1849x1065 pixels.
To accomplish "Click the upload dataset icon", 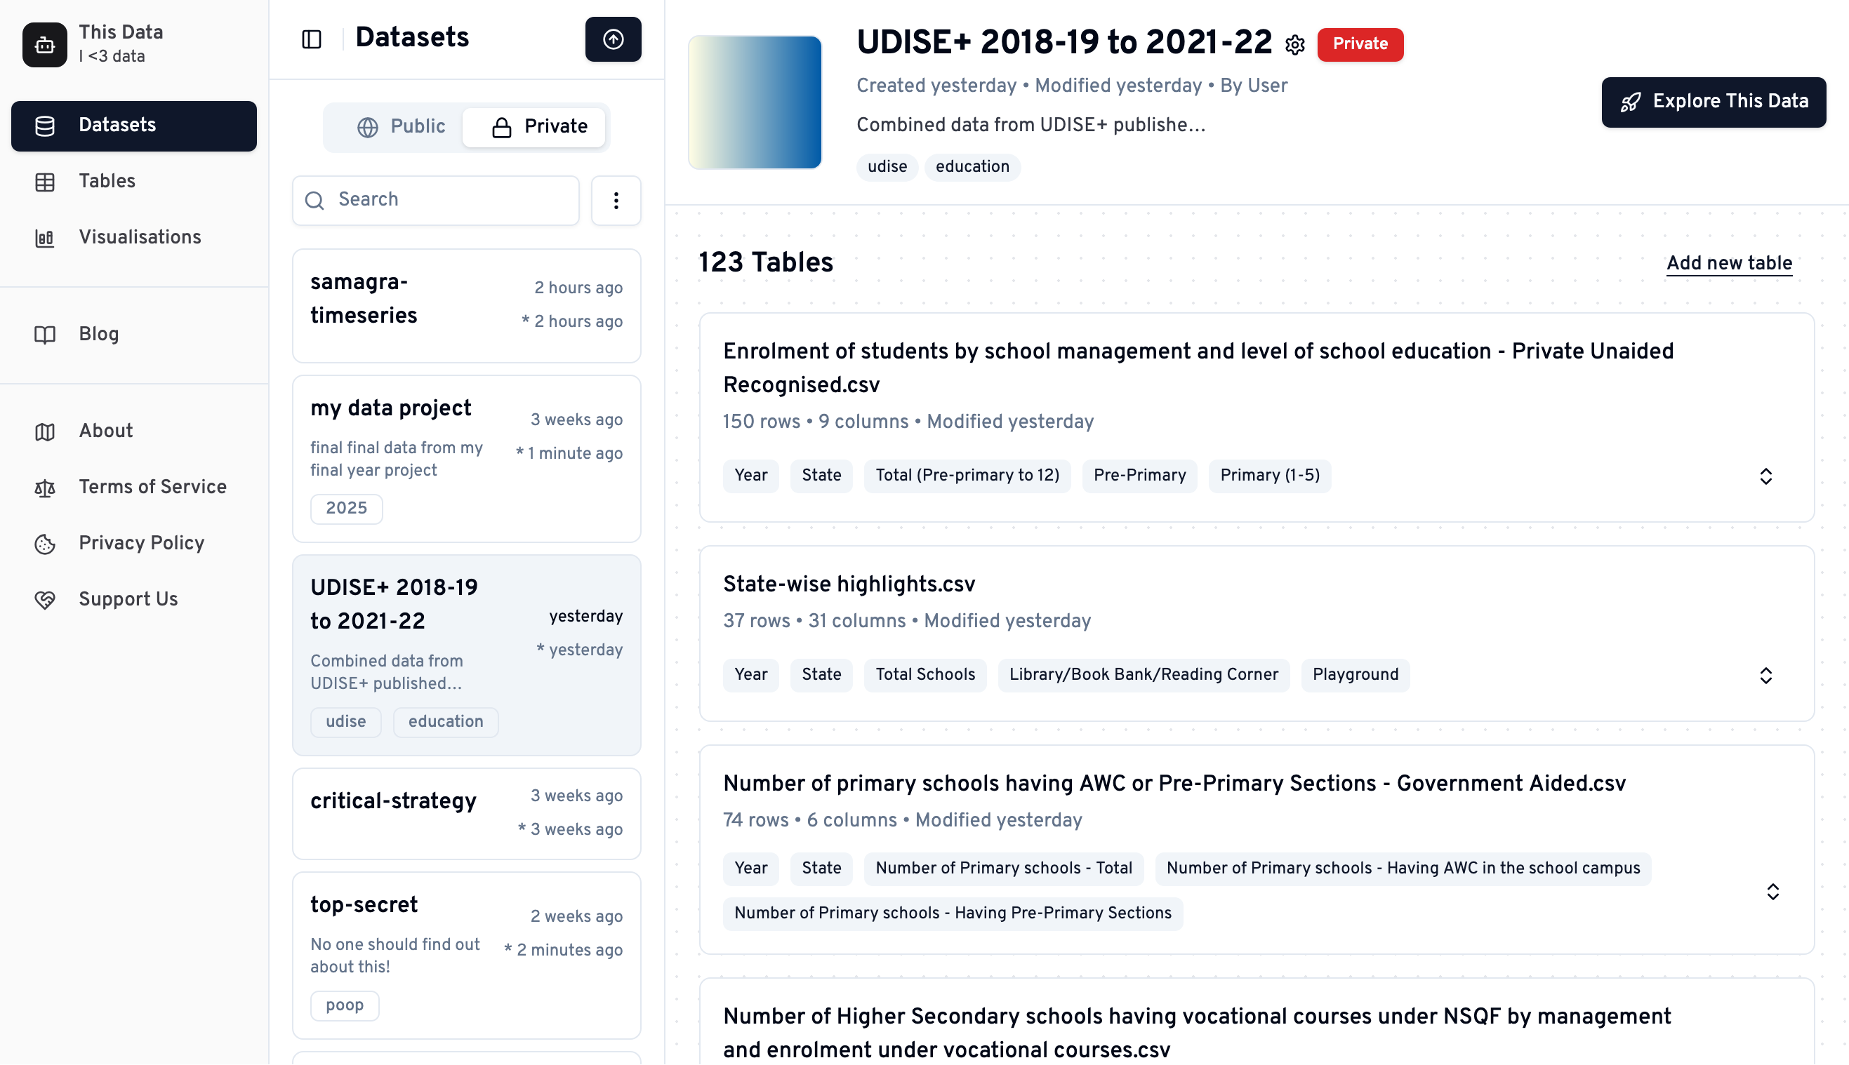I will 612,39.
